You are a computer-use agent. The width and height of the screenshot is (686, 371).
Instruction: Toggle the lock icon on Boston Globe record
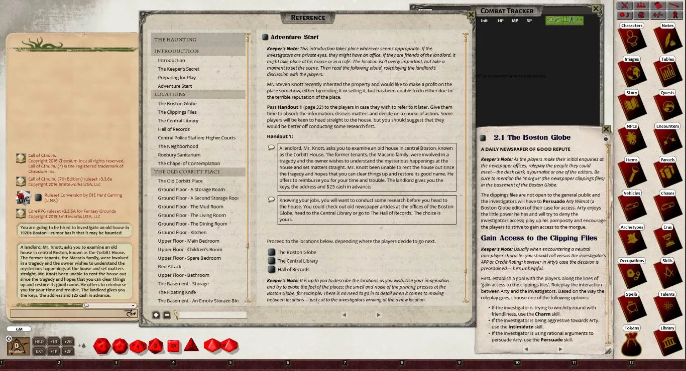coord(606,138)
